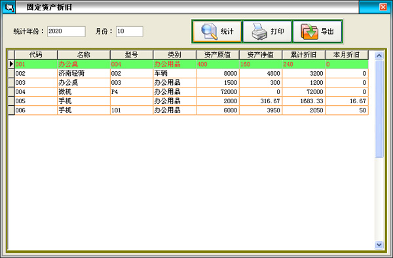Click the code cell 001
The height and width of the screenshot is (258, 393).
point(36,64)
